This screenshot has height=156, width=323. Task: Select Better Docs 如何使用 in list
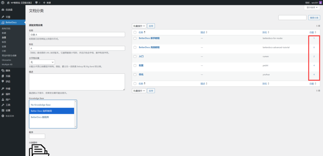click(x=51, y=111)
